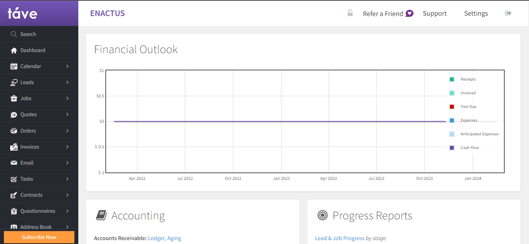Click the Lead & Job Progress link
This screenshot has height=244, width=529.
[x=339, y=238]
